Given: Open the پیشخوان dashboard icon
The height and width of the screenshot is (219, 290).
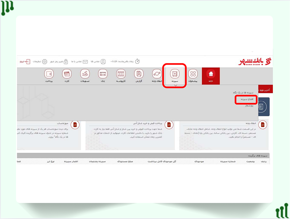Looking at the screenshot, I should (193, 74).
